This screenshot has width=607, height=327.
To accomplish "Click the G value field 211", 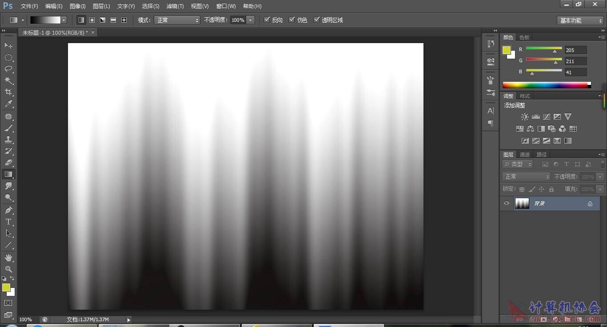I will (x=575, y=61).
